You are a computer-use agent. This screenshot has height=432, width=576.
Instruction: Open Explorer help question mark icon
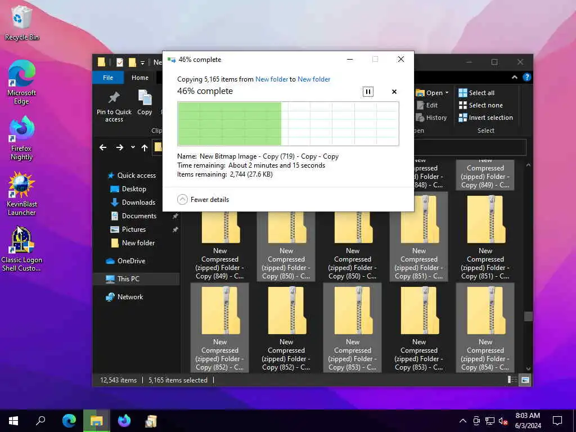pos(526,77)
